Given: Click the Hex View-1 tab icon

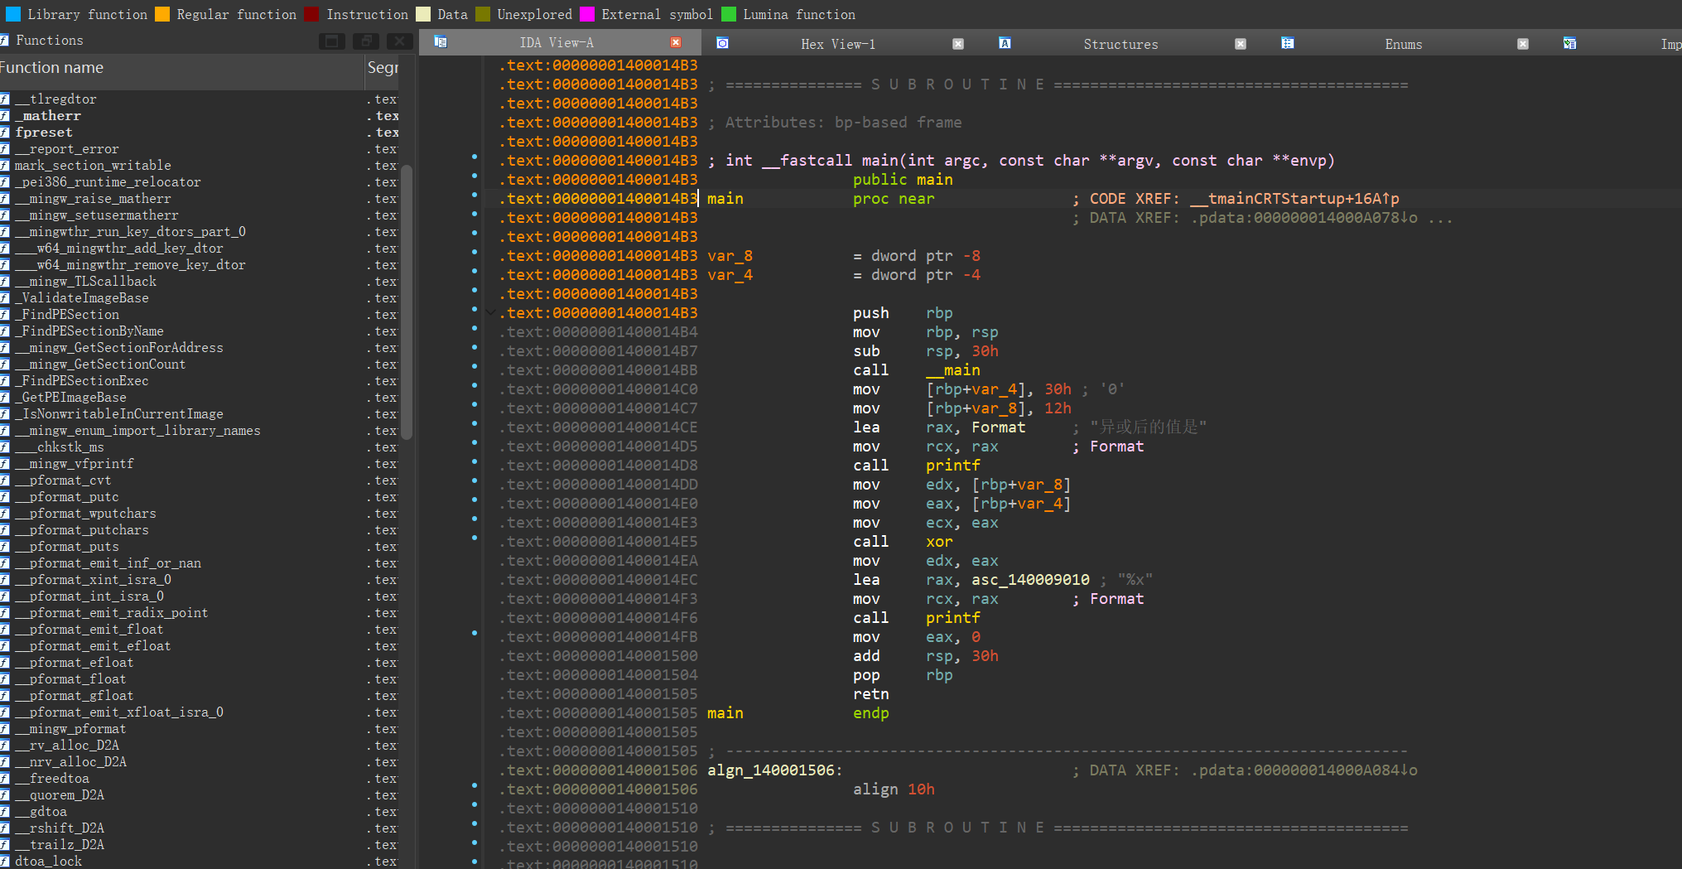Looking at the screenshot, I should 722,43.
